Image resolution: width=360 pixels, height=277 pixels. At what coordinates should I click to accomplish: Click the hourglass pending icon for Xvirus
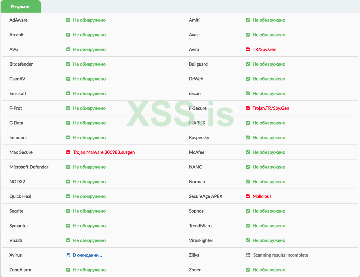68,255
